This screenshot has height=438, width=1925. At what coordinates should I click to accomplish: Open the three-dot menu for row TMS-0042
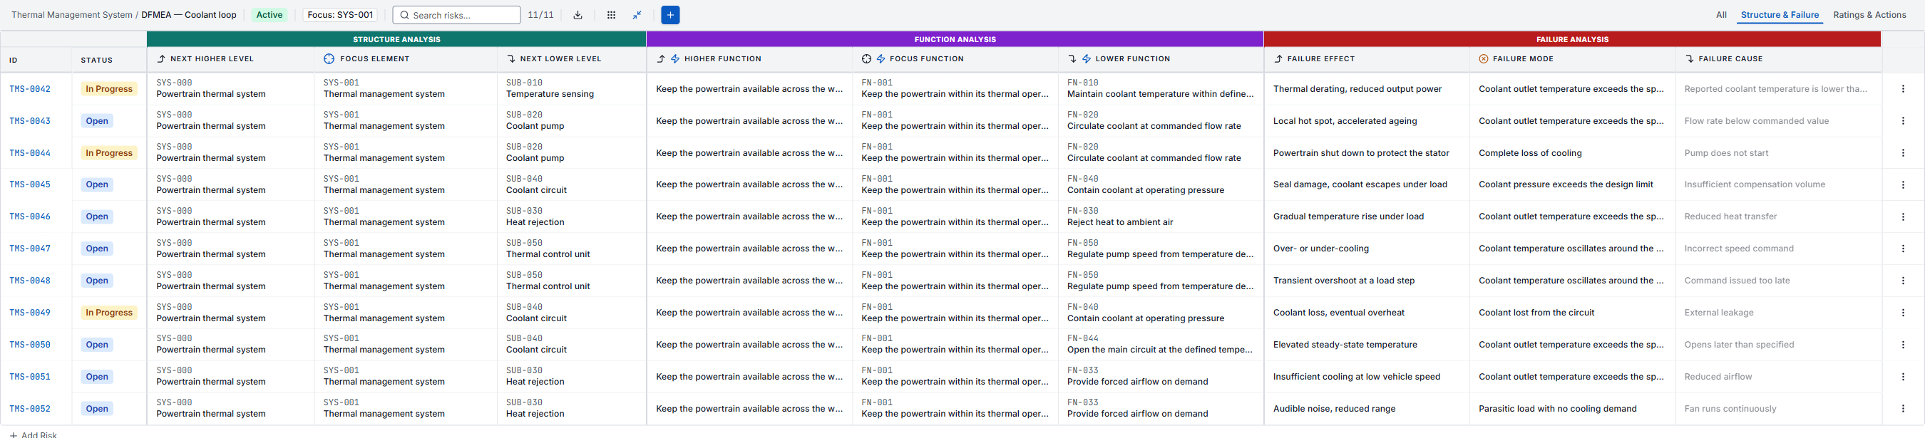[1903, 89]
